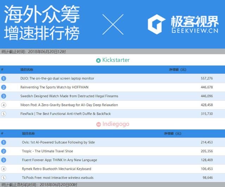Click rank 4 badge beside Moon Pod
The height and width of the screenshot is (187, 225).
click(4, 105)
